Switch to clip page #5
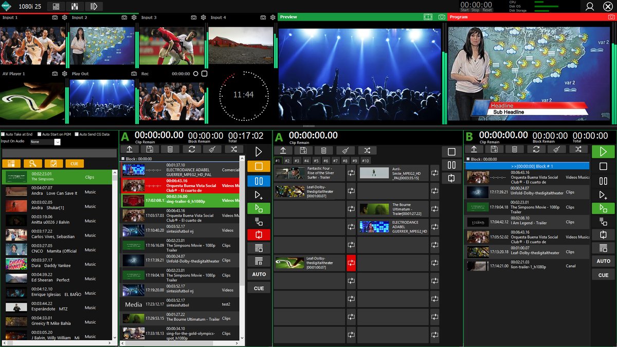 [x=316, y=160]
